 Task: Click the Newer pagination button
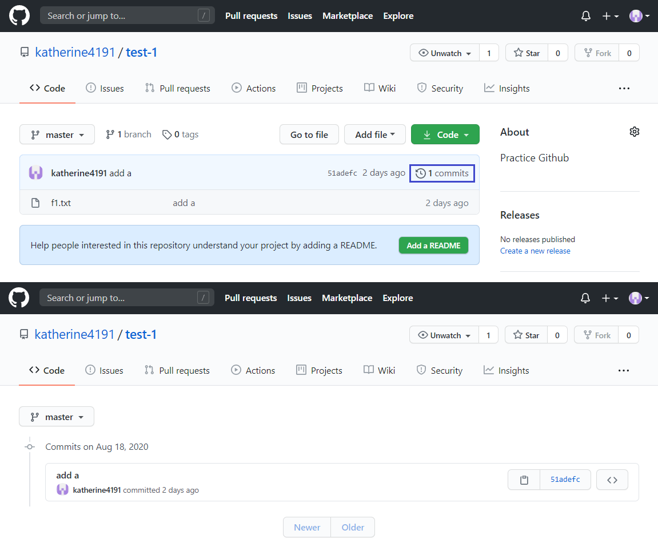coord(307,527)
